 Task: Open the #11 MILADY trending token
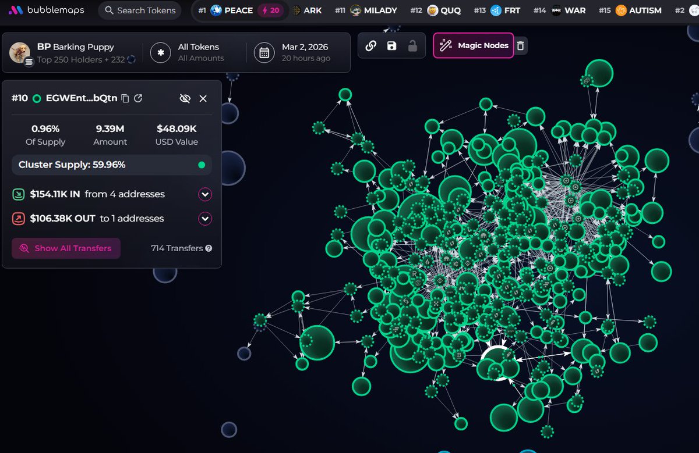click(366, 10)
